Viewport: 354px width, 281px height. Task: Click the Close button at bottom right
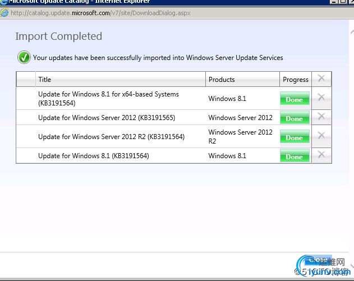[318, 260]
